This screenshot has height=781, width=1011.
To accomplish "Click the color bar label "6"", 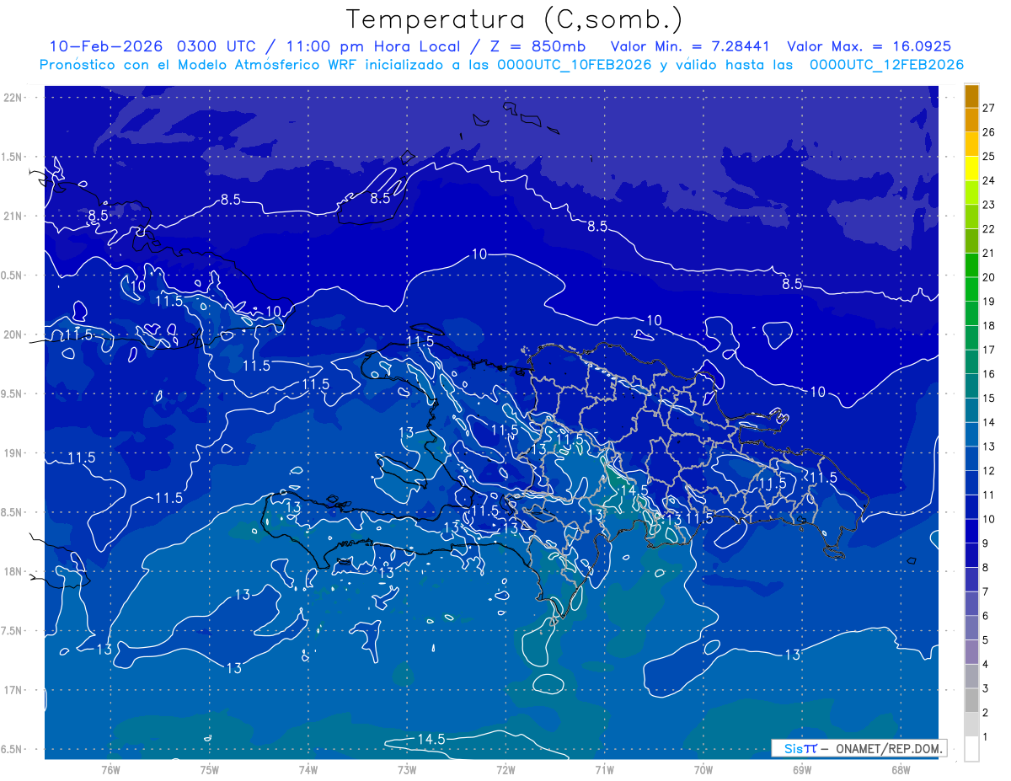I will [986, 616].
